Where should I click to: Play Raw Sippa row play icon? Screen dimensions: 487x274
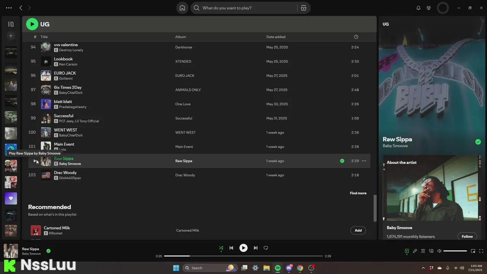[x=35, y=161]
